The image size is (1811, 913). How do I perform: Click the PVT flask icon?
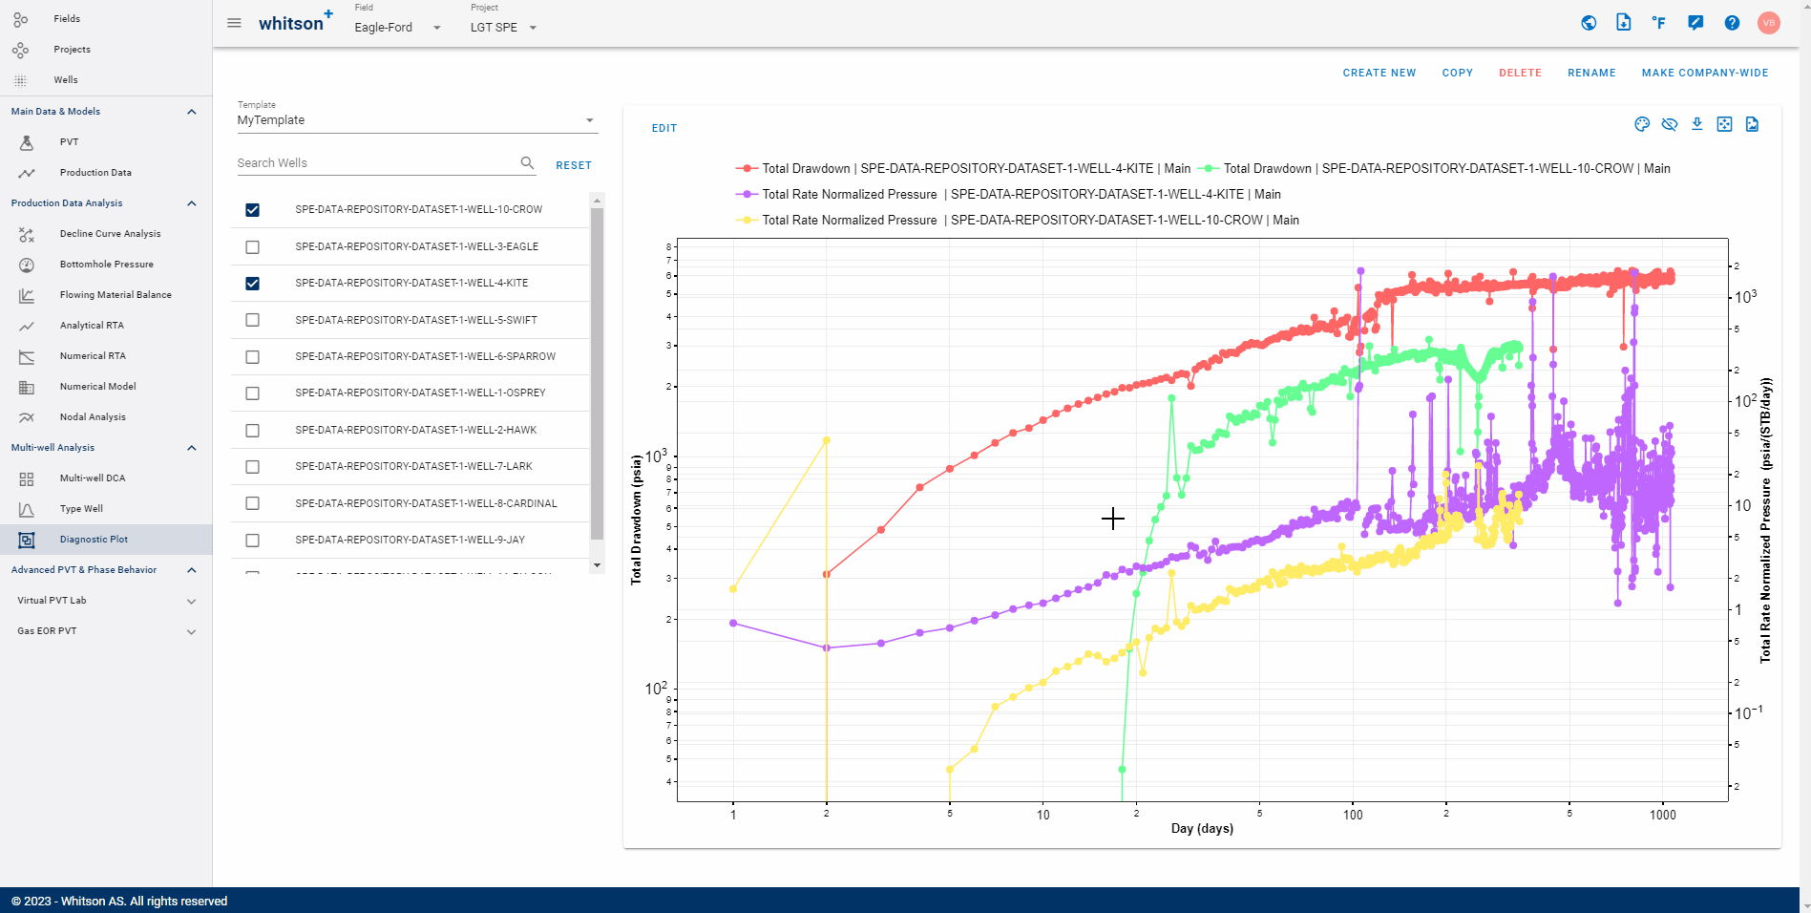pyautogui.click(x=27, y=142)
